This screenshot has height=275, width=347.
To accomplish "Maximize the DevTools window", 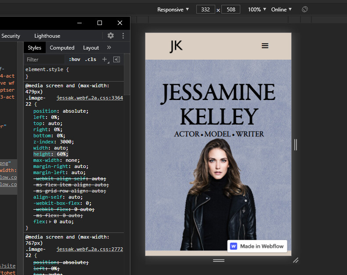I will click(100, 23).
